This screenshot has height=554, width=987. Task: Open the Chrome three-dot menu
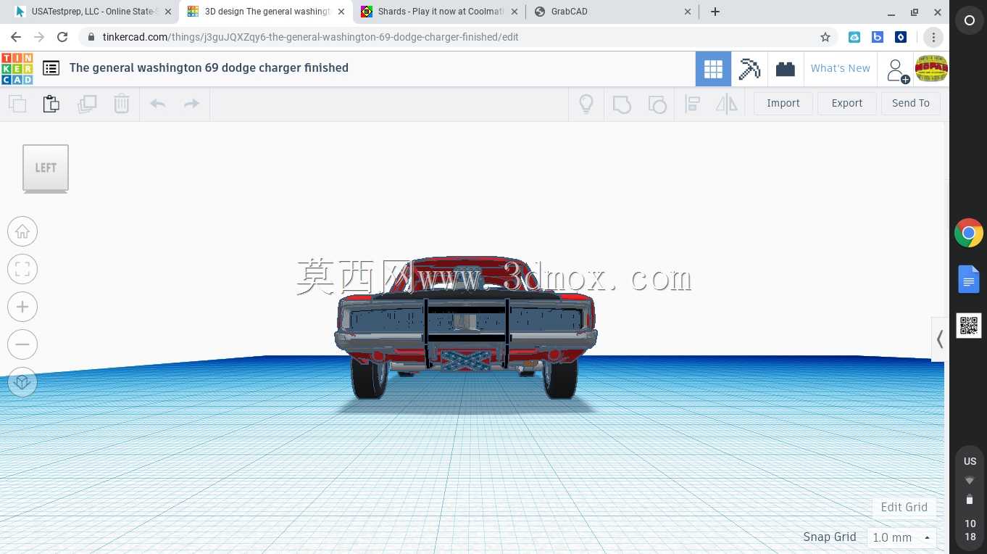pos(933,37)
